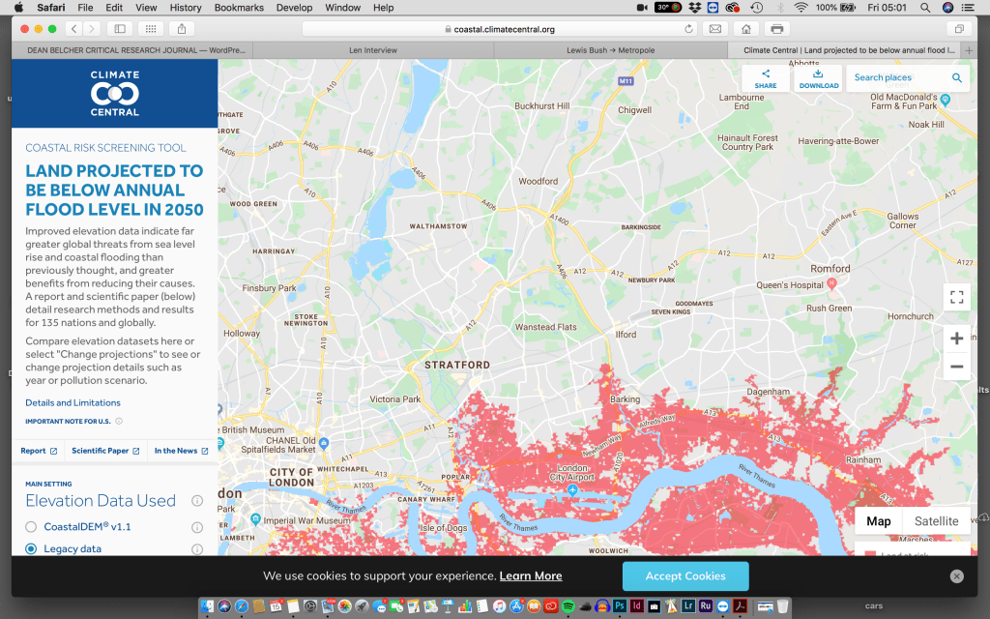Click the Accept Cookies button
The width and height of the screenshot is (990, 619).
click(x=684, y=576)
